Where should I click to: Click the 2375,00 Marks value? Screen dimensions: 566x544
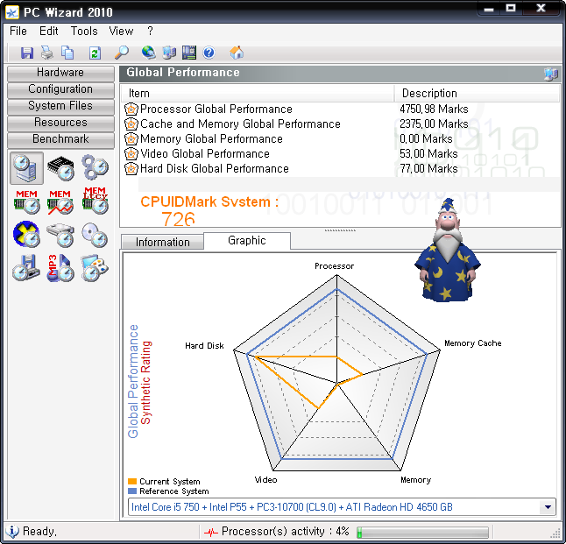coord(434,124)
